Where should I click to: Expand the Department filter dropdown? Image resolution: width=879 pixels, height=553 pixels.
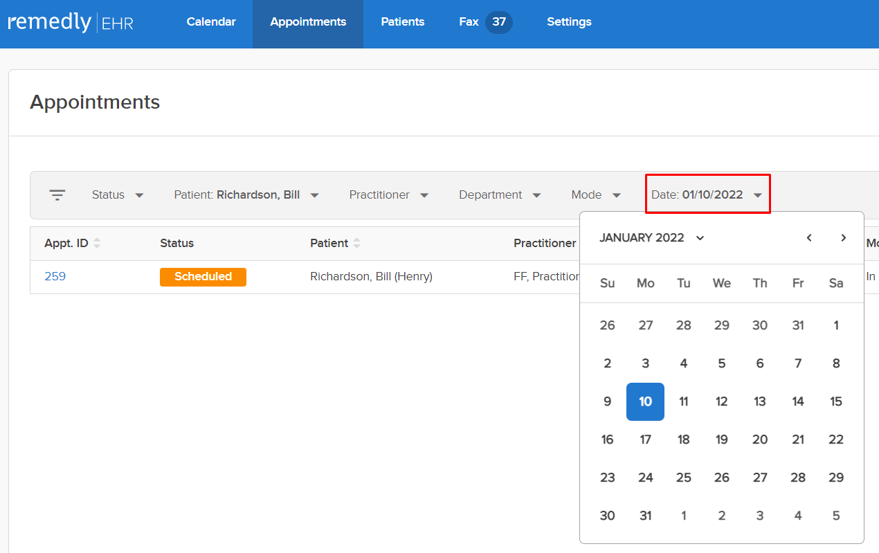[500, 195]
